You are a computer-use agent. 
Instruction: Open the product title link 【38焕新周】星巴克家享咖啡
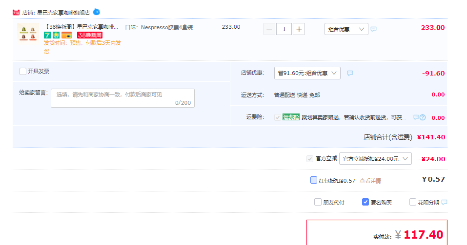(81, 27)
